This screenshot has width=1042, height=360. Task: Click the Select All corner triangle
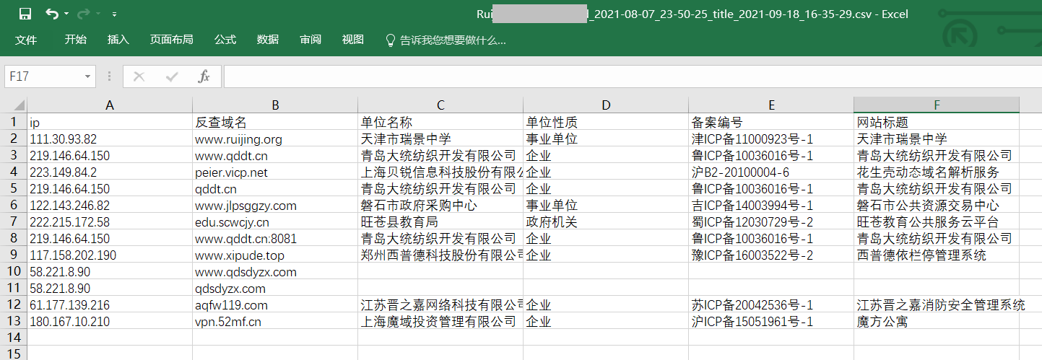tap(14, 105)
